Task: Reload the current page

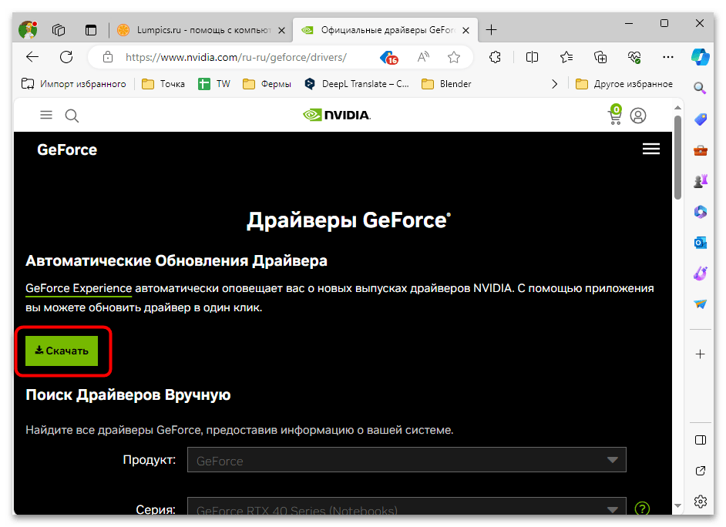Action: pos(67,57)
